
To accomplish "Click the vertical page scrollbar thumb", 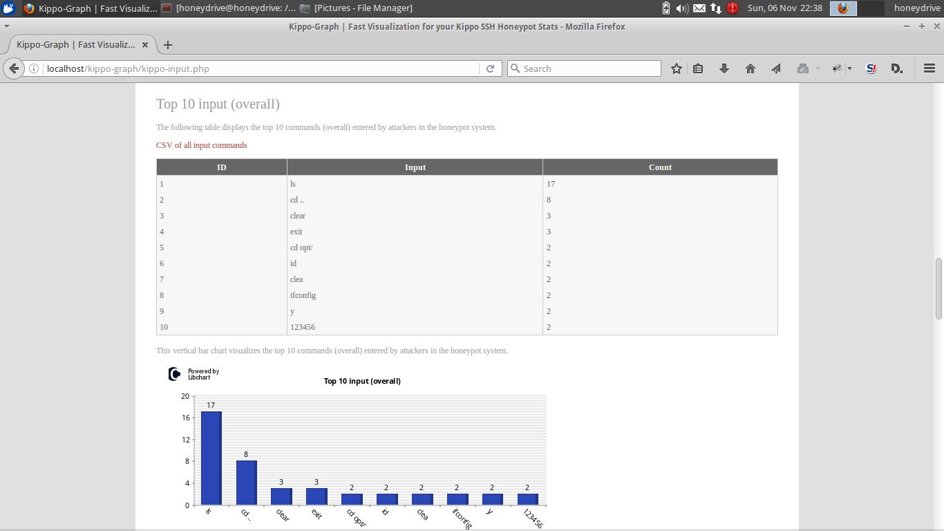I will pos(938,288).
